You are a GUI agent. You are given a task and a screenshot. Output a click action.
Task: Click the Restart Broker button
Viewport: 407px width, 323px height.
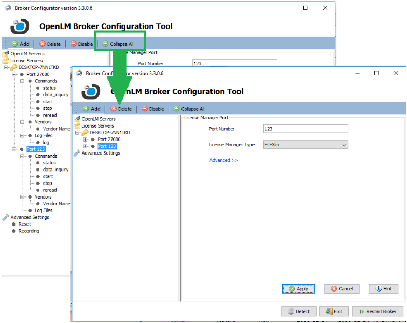377,311
